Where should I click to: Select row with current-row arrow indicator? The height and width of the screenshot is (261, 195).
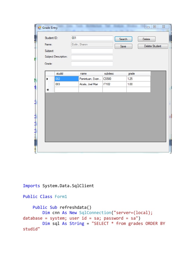50,79
